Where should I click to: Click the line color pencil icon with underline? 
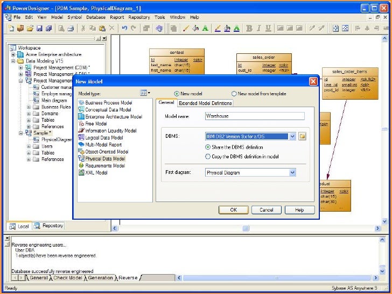tap(218, 28)
